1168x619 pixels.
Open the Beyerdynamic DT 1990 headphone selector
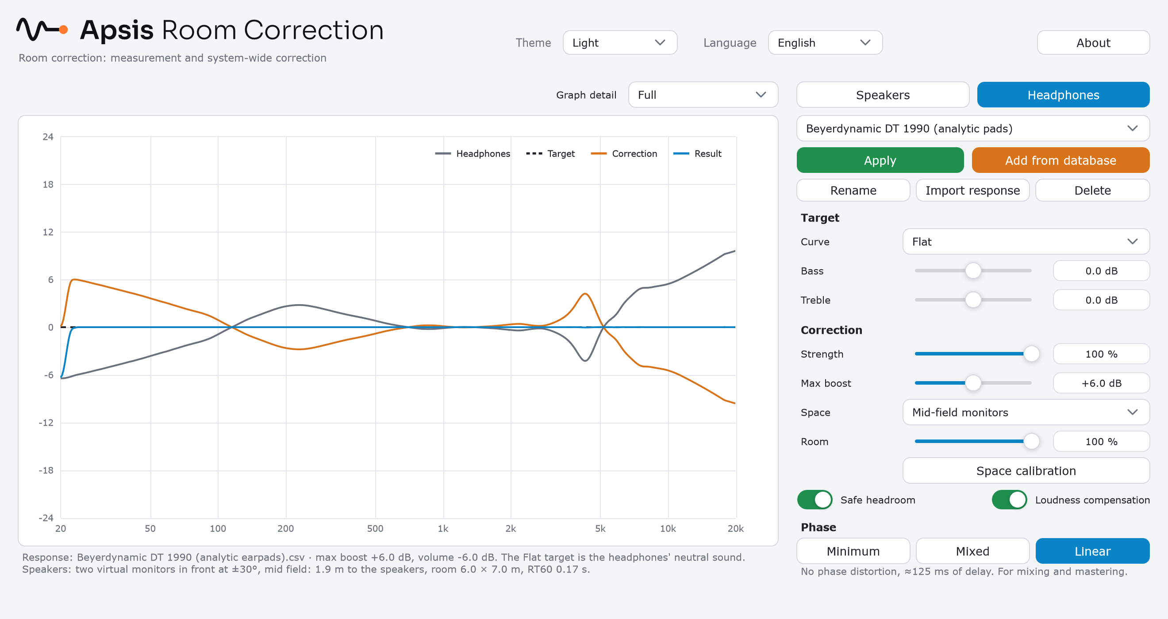(973, 129)
